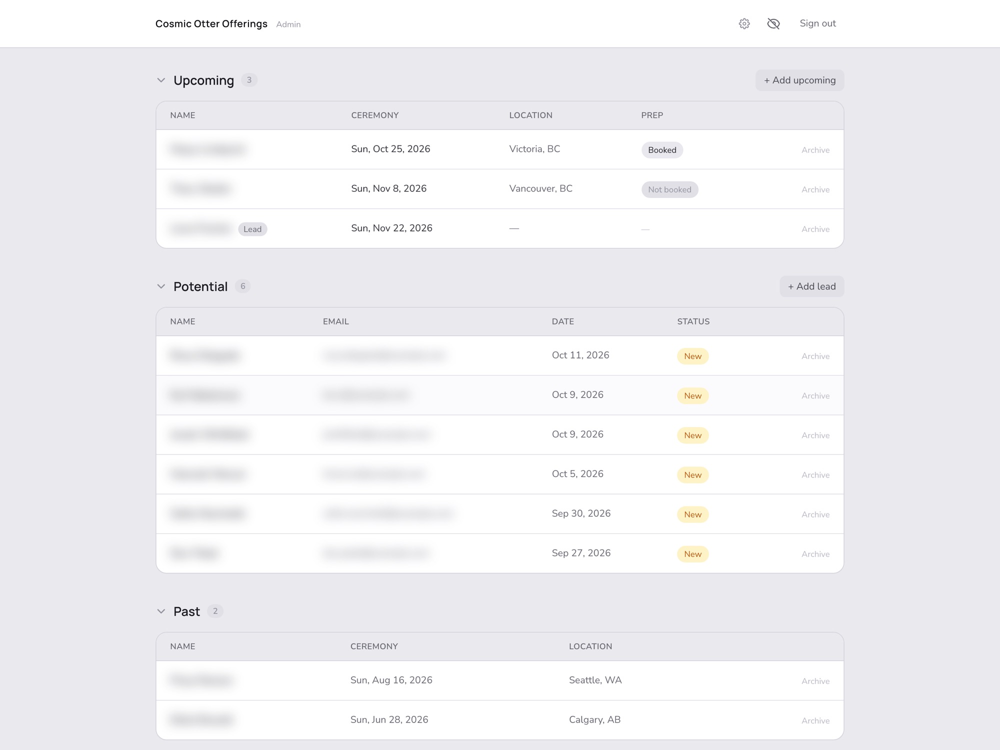Click the Booked prep badge
This screenshot has width=1000, height=750.
tap(662, 150)
